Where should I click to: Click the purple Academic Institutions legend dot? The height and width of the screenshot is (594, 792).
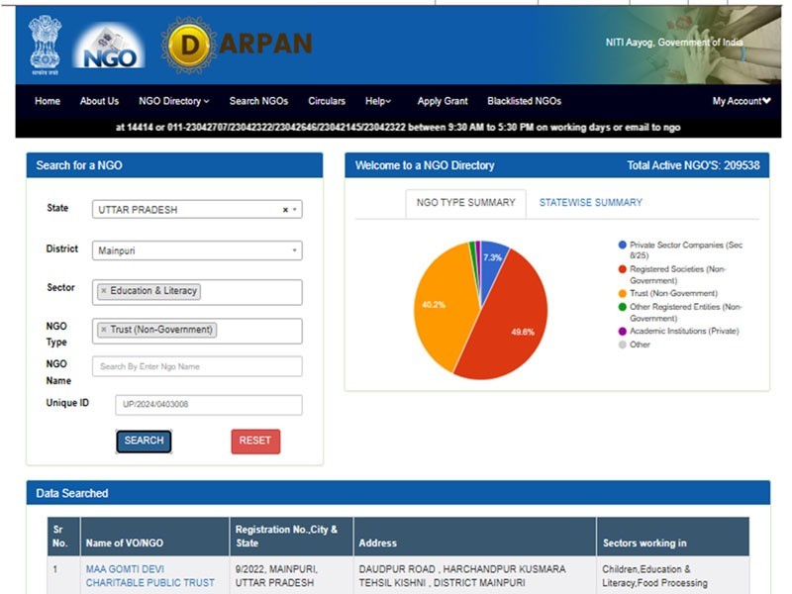[x=623, y=332]
